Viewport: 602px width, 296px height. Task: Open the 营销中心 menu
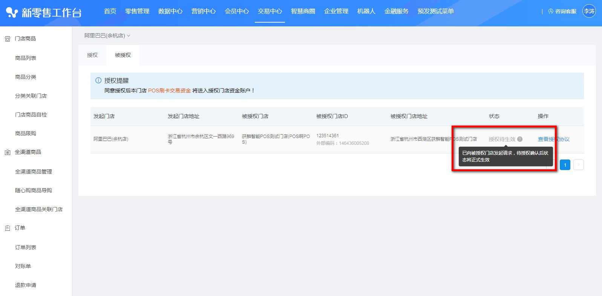pyautogui.click(x=204, y=11)
